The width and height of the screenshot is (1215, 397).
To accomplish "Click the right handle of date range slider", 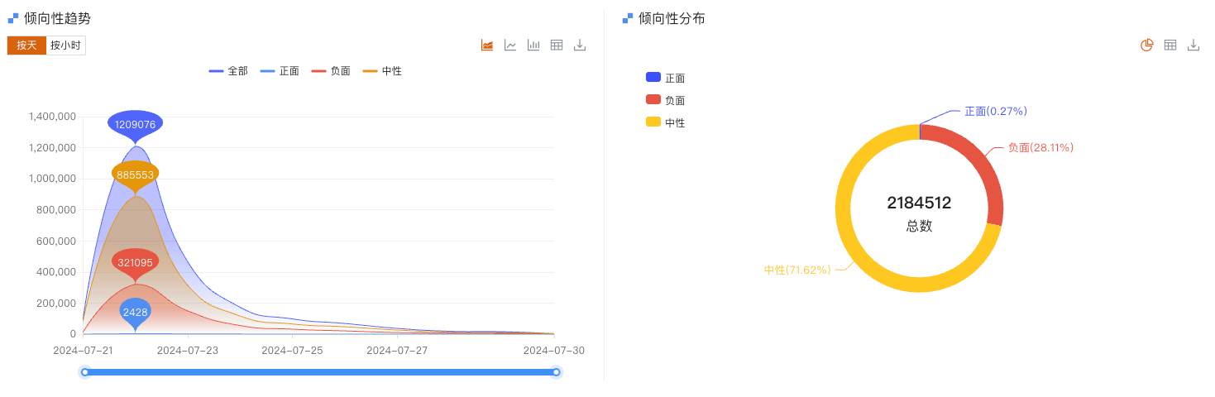I will [x=557, y=372].
